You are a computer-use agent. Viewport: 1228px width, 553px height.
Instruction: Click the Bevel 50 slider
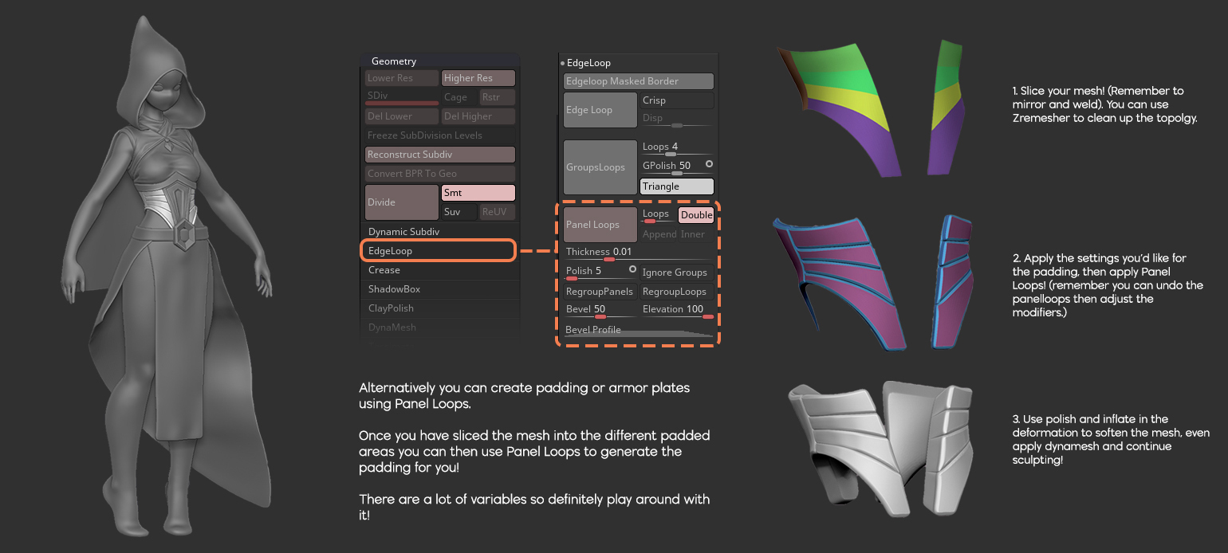point(600,308)
